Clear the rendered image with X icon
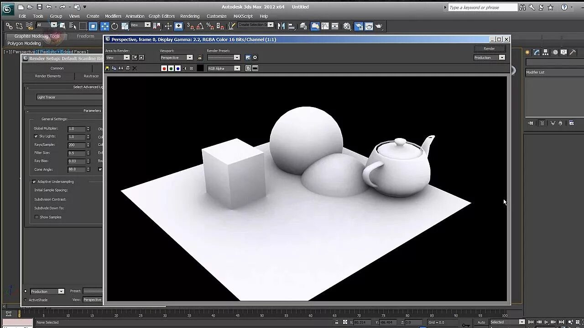 coord(135,68)
